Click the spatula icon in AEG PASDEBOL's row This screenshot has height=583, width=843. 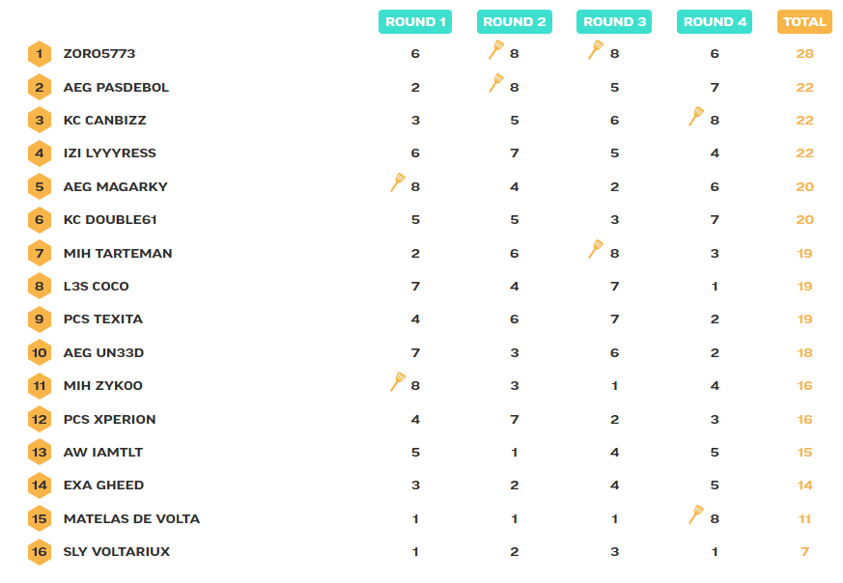[496, 84]
